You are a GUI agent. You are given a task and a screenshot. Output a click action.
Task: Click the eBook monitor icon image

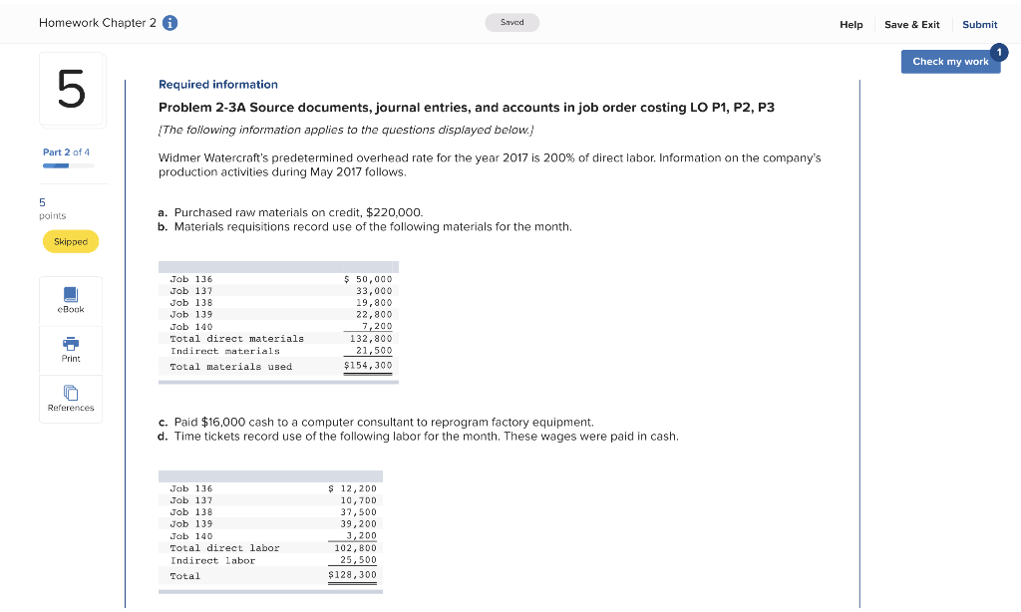pyautogui.click(x=70, y=292)
